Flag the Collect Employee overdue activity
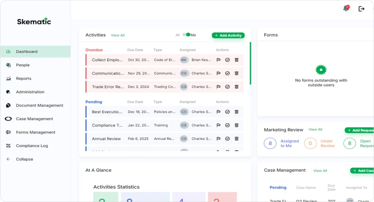This screenshot has width=374, height=202. pyautogui.click(x=218, y=60)
